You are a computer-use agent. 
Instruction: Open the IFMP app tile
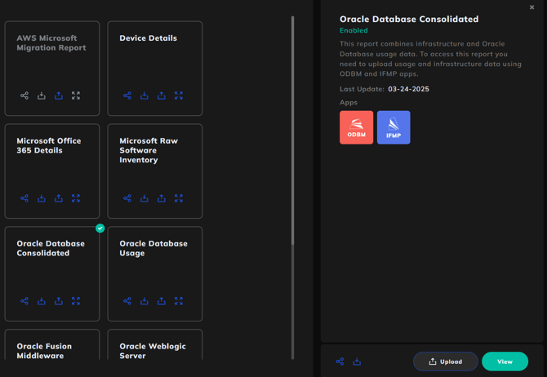tap(394, 127)
